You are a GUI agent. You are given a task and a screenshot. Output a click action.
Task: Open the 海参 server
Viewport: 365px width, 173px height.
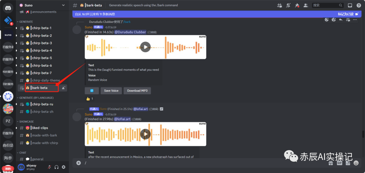tap(8, 158)
